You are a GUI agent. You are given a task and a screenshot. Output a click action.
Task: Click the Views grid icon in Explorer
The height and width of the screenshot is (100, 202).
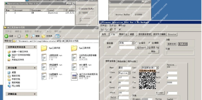57,36
